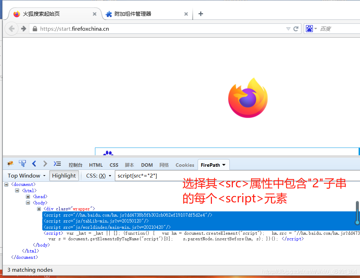
Task: Open the DOM panel
Action: pos(147,165)
